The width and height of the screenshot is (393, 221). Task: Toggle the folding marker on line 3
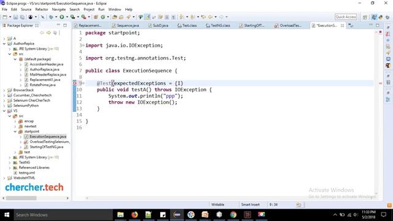pyautogui.click(x=84, y=45)
